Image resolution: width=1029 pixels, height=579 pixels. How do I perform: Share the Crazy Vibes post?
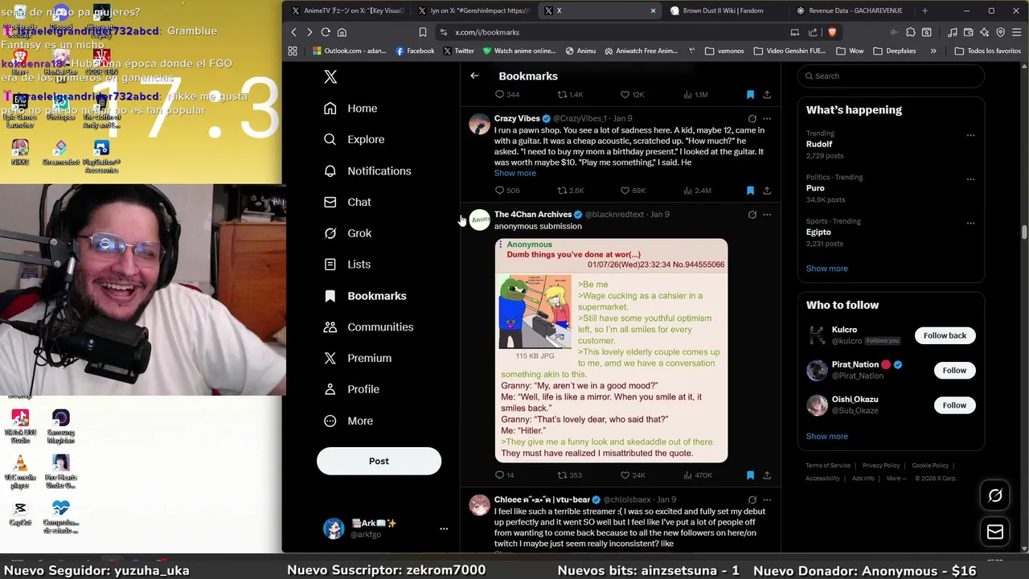[x=767, y=191]
